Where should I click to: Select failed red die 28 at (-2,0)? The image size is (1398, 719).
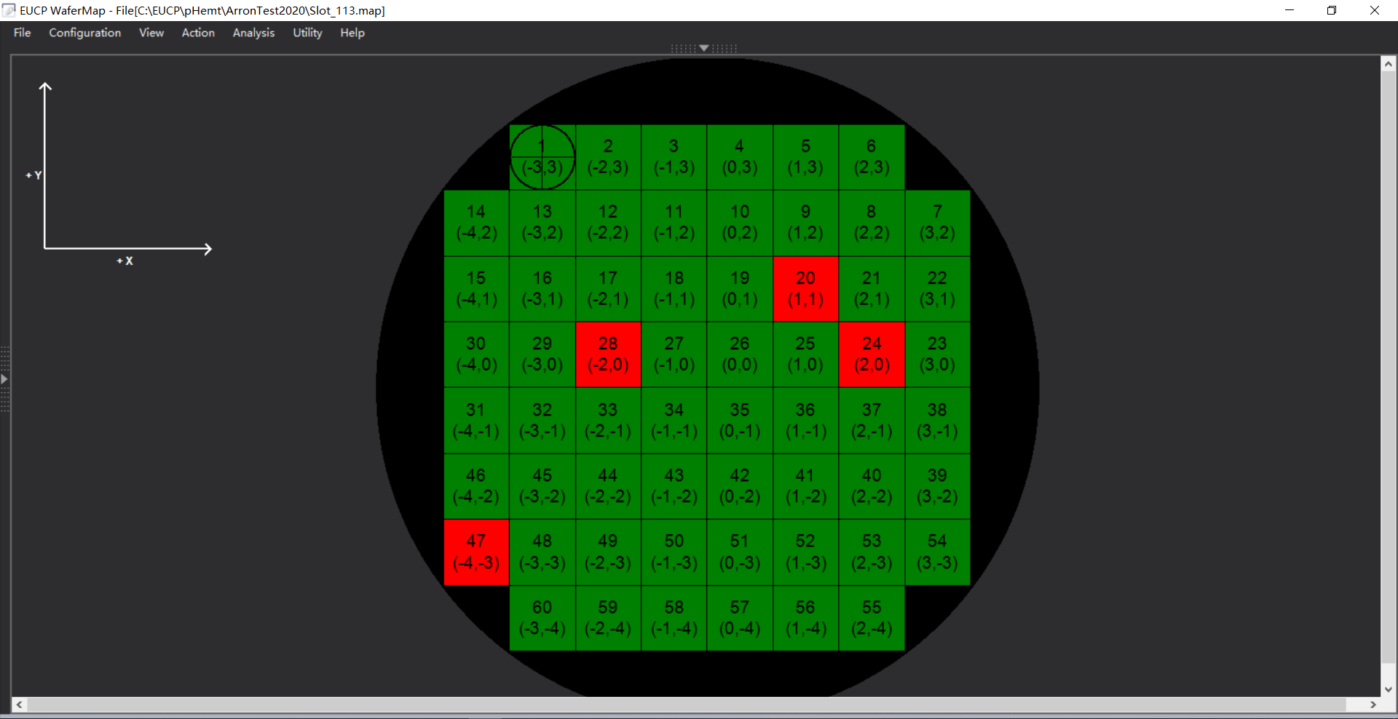[x=608, y=354]
